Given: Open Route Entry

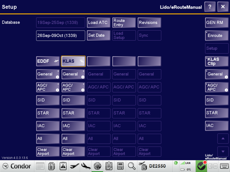Looking at the screenshot, I should [x=124, y=22].
